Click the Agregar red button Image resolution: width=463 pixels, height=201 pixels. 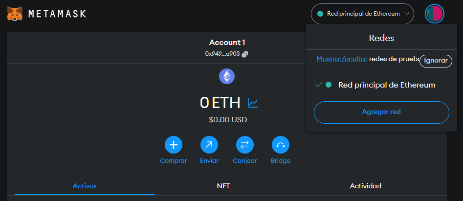(x=381, y=112)
